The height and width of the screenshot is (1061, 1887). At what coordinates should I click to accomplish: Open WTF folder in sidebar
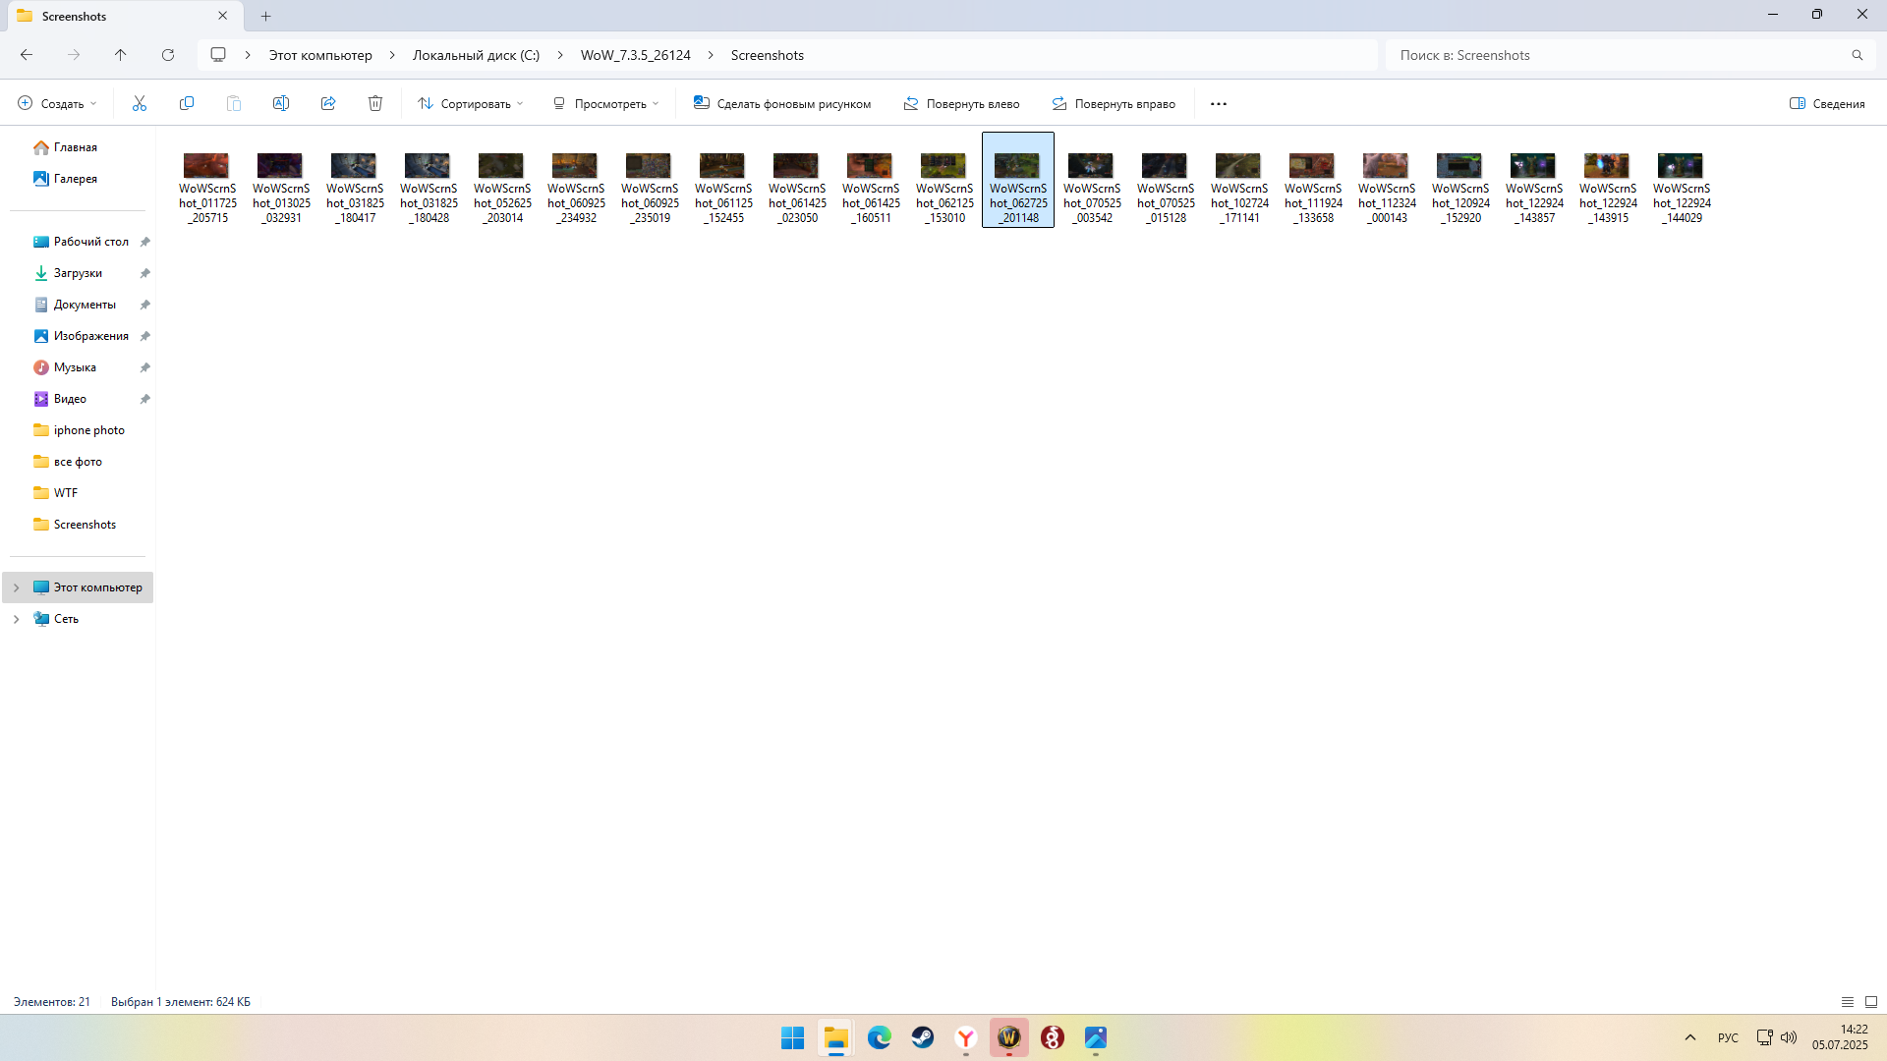tap(77, 493)
